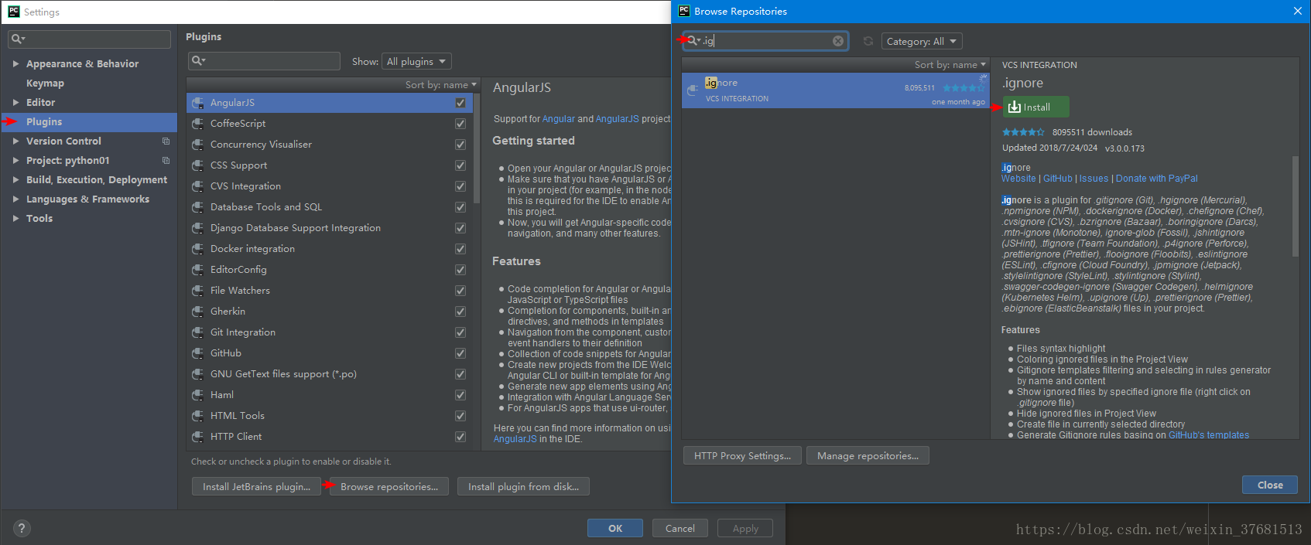The width and height of the screenshot is (1311, 545).
Task: Click Browse repositories... button
Action: [x=389, y=486]
